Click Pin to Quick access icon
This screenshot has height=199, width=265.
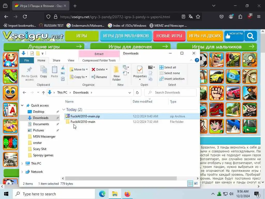point(30,69)
